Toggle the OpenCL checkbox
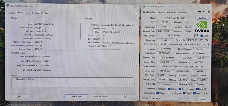This screenshot has width=228, height=106. coord(158,89)
